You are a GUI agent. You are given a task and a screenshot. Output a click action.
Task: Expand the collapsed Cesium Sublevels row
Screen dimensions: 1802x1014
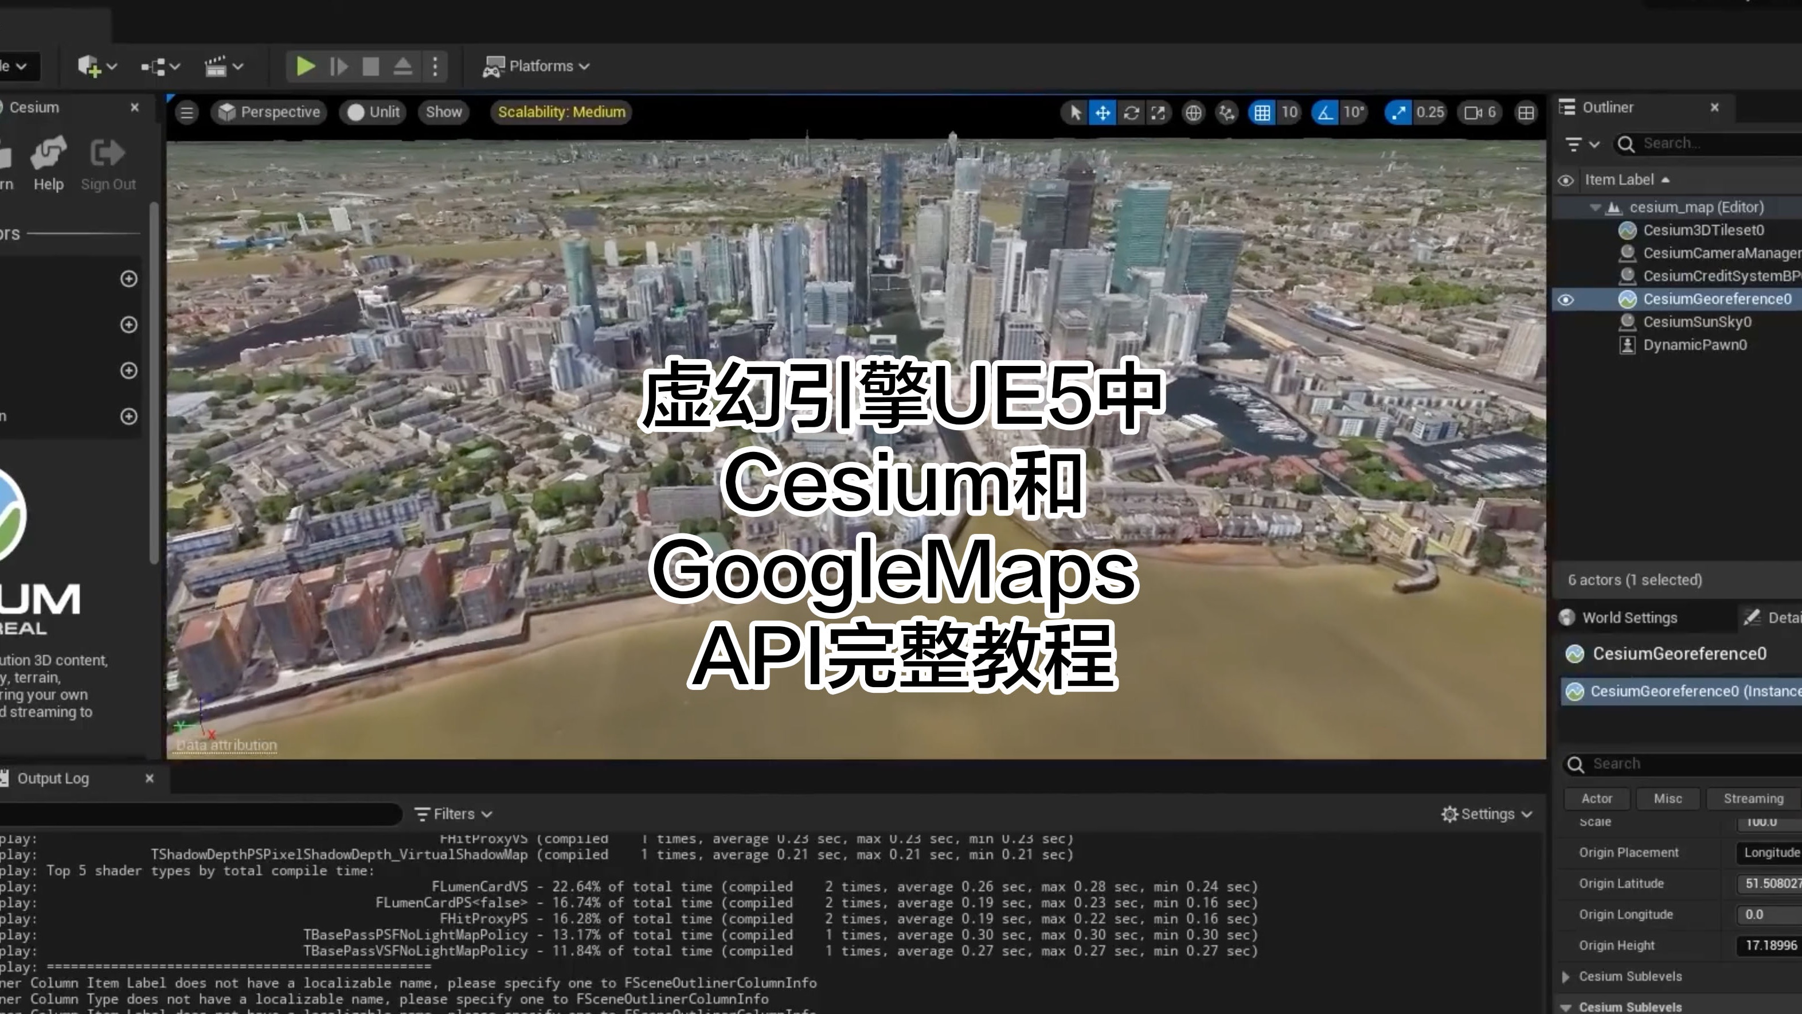click(1566, 977)
